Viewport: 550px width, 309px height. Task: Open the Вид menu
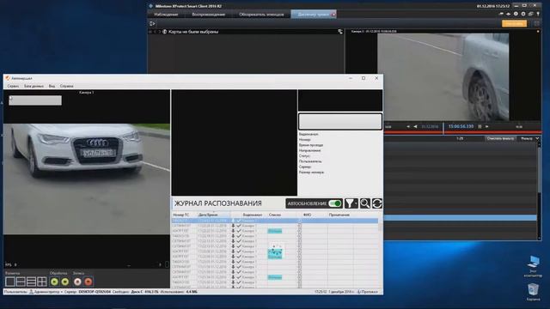(x=52, y=86)
